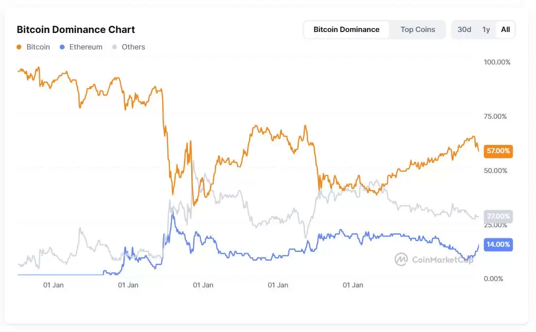This screenshot has height=332, width=536.
Task: Click the gray dot beside Others legend
Action: click(x=115, y=47)
